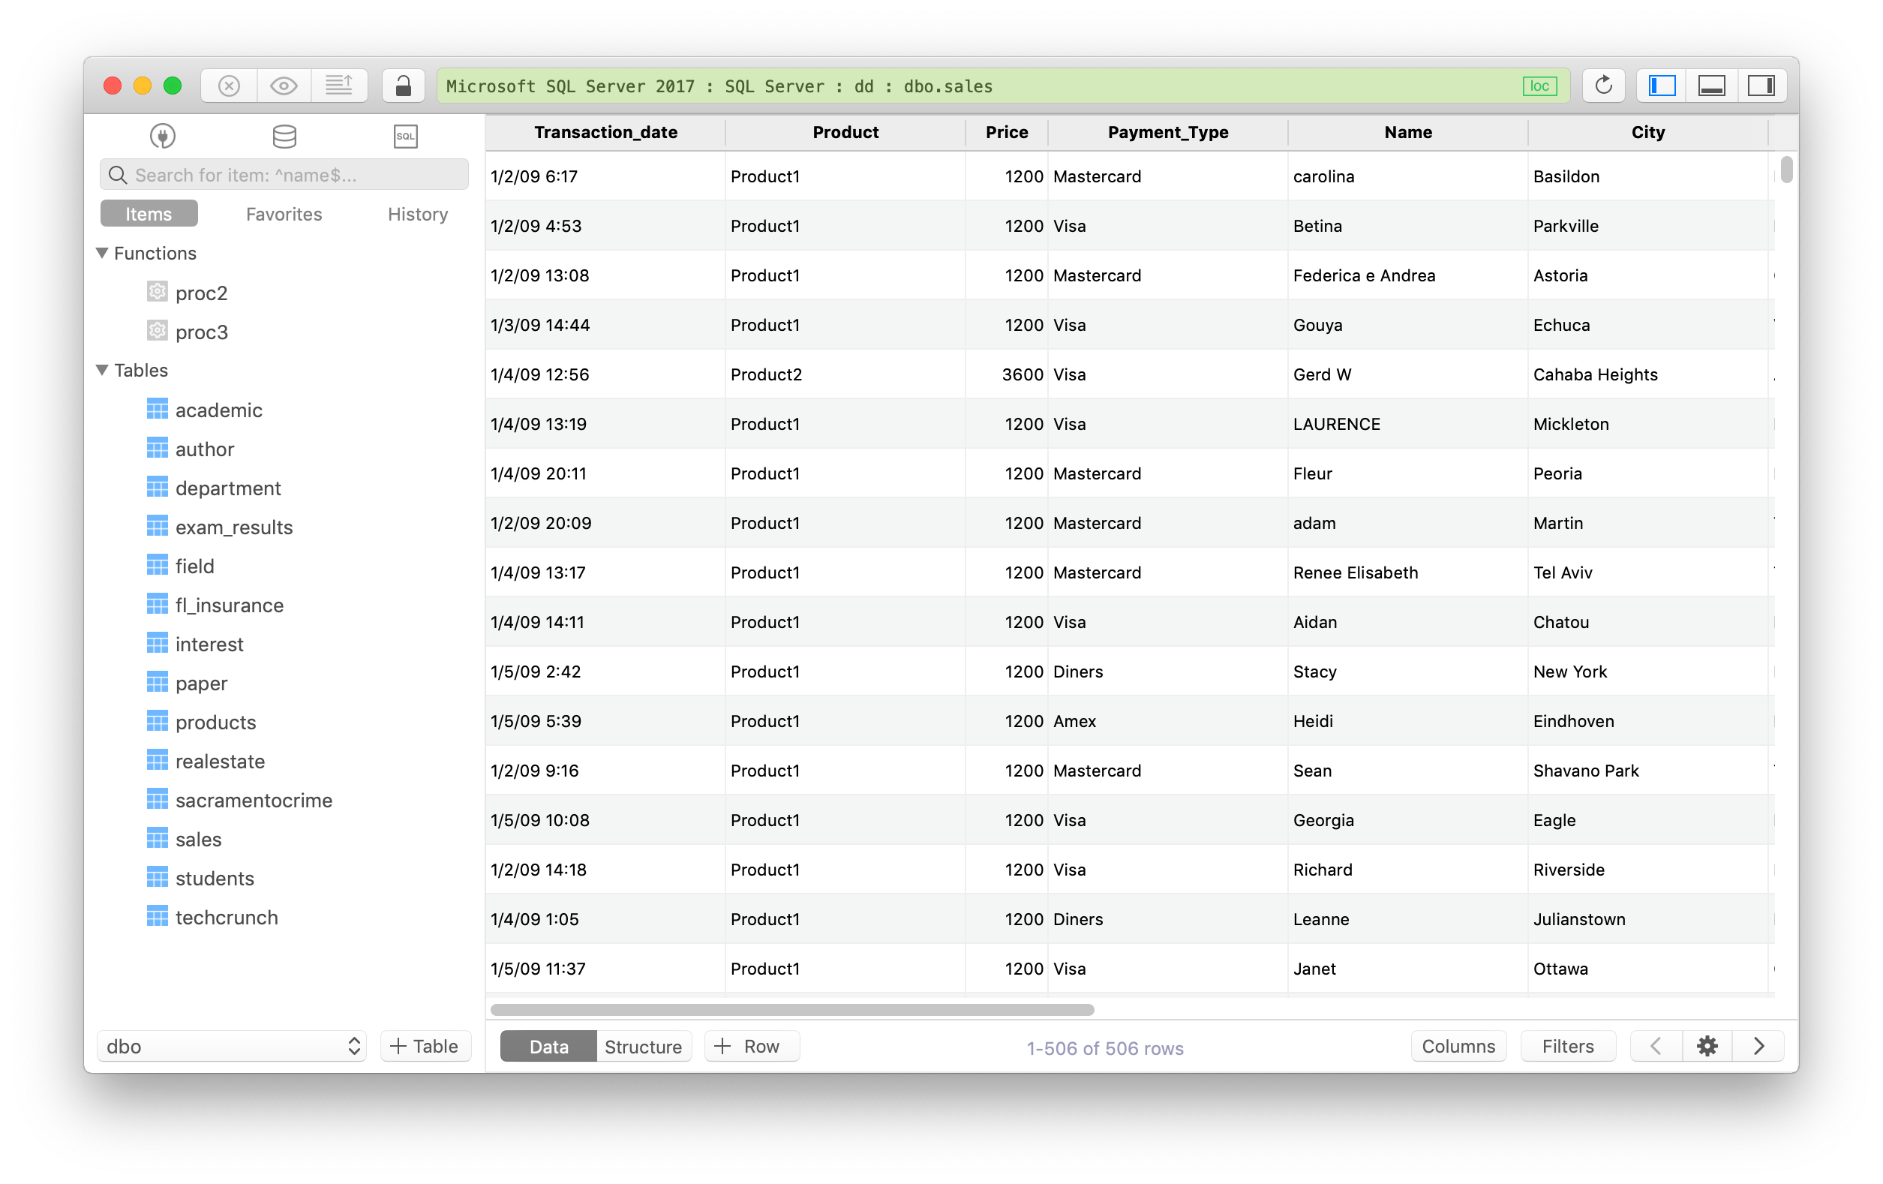Image resolution: width=1883 pixels, height=1184 pixels.
Task: Switch to the Favorites tab
Action: (284, 214)
